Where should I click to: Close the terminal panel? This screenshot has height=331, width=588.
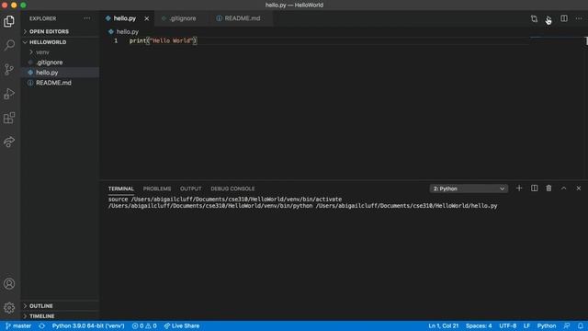tap(579, 188)
